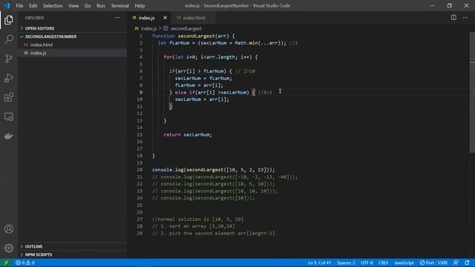This screenshot has height=267, width=475.
Task: Open the Accounts menu icon
Action: tap(9, 229)
